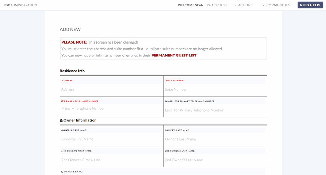
Task: Click the Need Help? button
Action: pyautogui.click(x=310, y=5)
